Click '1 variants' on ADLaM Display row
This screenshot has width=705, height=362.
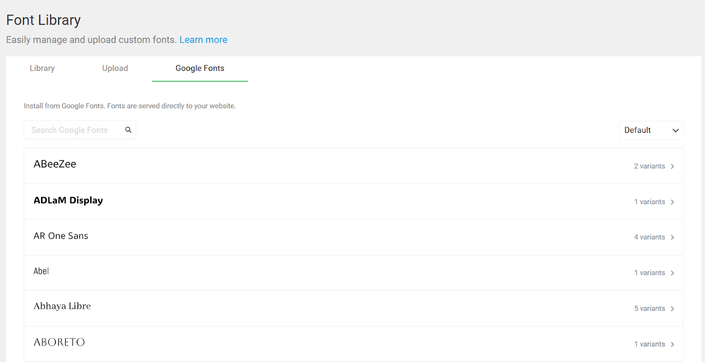(649, 202)
